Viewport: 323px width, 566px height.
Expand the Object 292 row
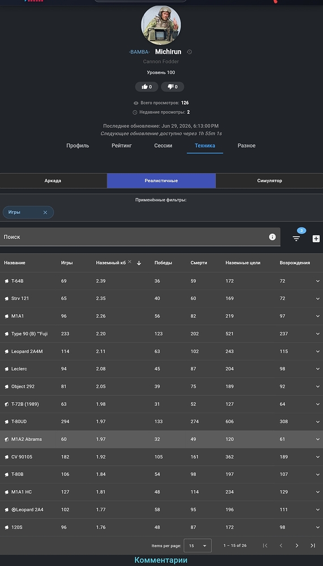pos(318,387)
